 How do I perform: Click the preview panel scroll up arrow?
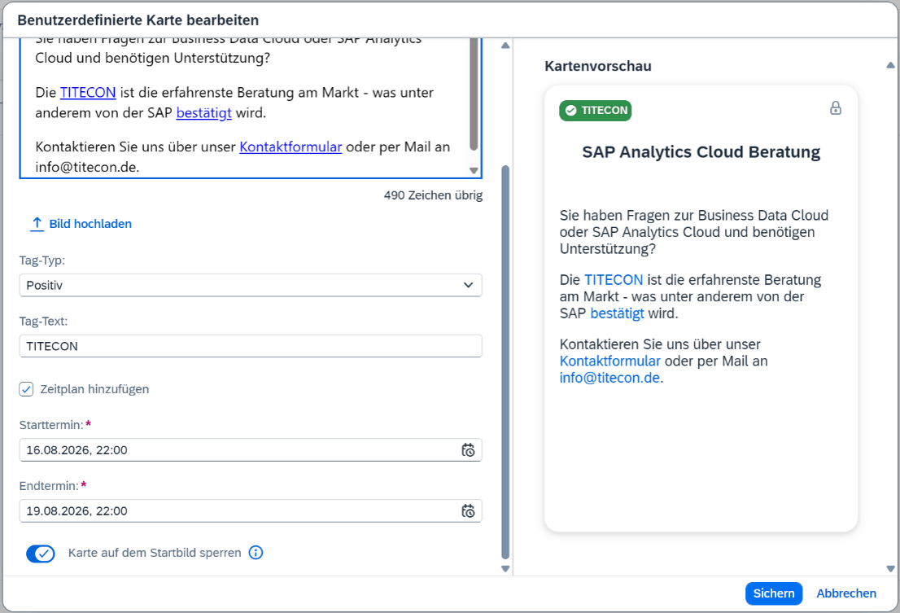pos(890,65)
